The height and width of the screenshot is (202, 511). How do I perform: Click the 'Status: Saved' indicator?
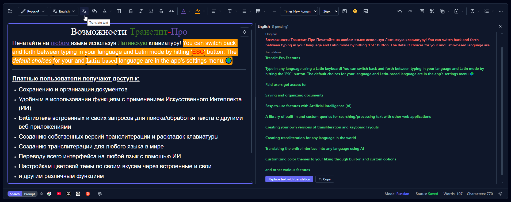(427, 194)
